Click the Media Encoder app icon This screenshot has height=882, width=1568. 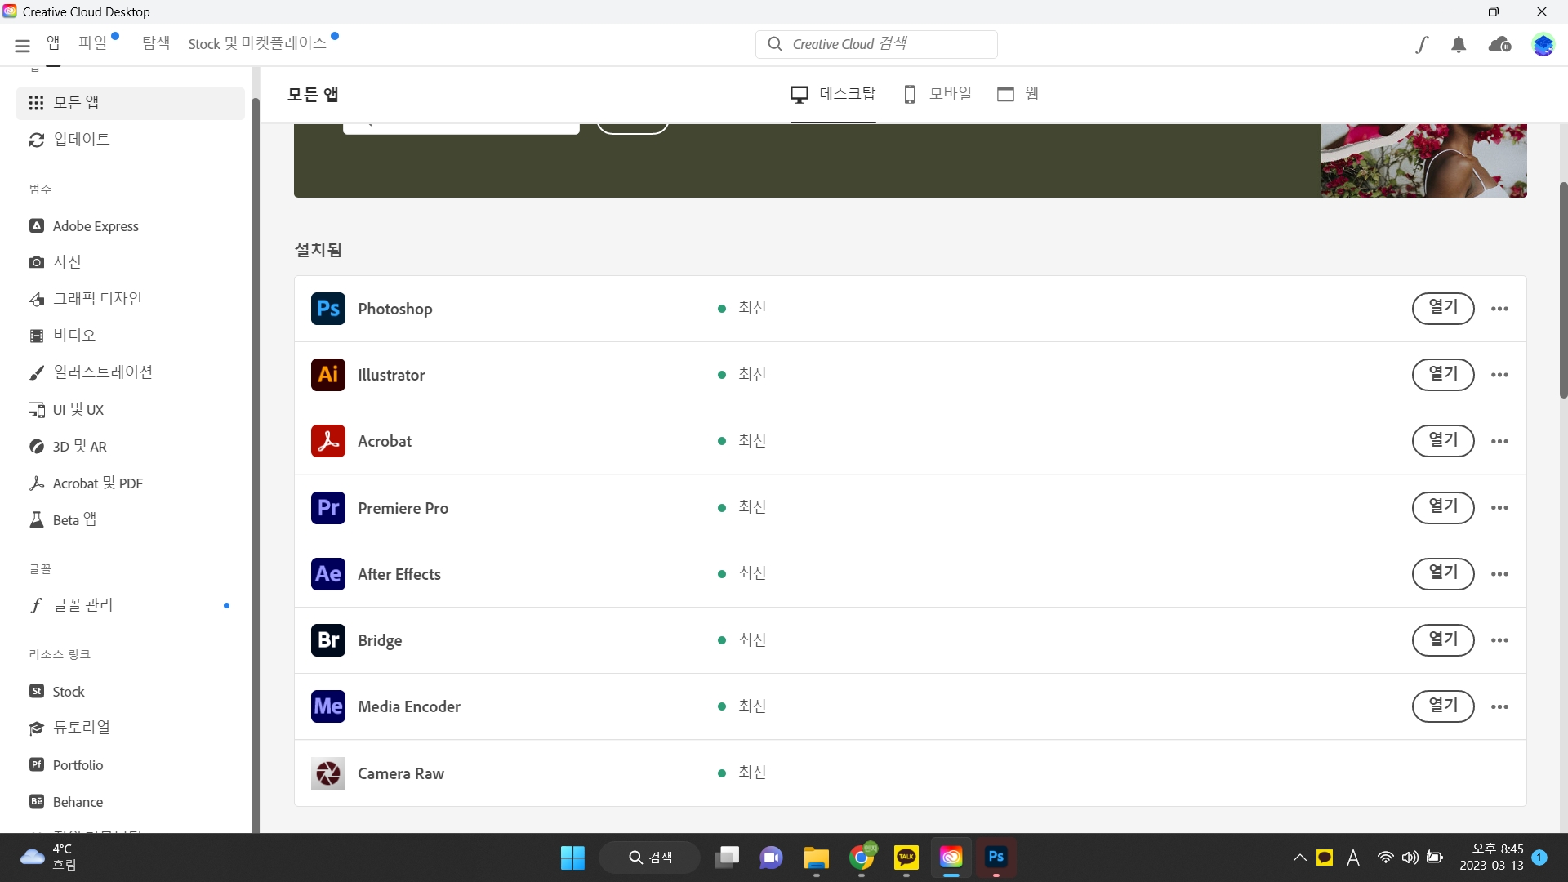point(328,706)
